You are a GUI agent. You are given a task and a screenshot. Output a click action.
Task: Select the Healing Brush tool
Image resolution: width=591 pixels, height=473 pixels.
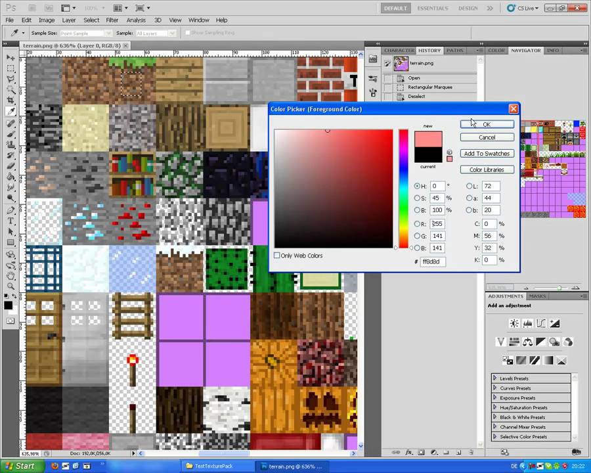(x=11, y=124)
